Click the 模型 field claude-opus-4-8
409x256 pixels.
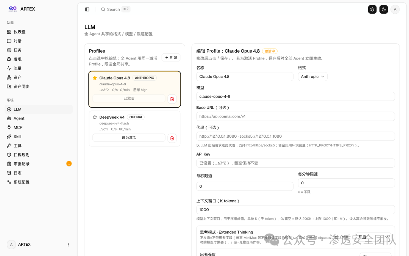point(295,96)
